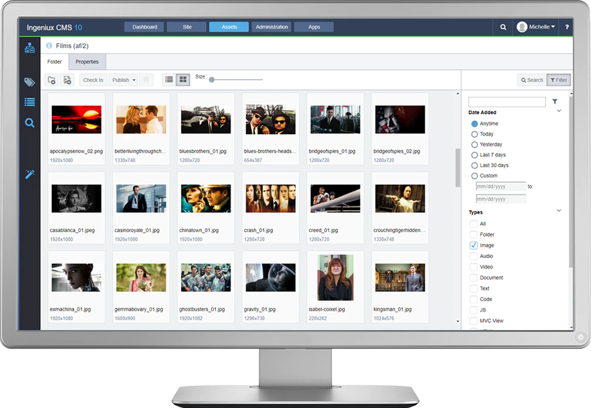Image resolution: width=591 pixels, height=408 pixels.
Task: Collapse the Date Added section chevron
Action: point(559,111)
